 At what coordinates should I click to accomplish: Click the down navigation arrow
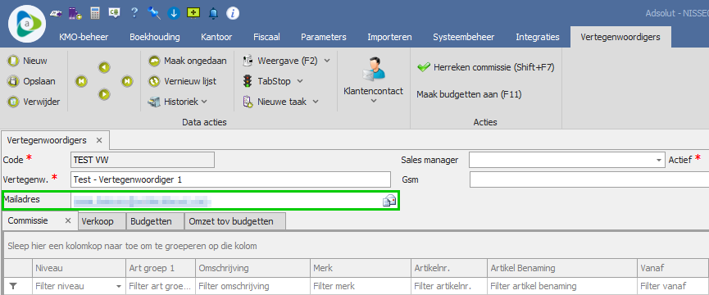[x=104, y=94]
